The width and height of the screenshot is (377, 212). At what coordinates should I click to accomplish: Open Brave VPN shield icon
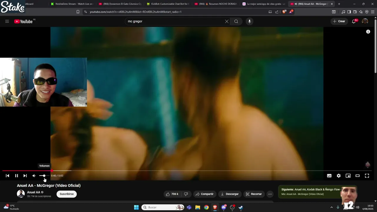tap(367, 12)
